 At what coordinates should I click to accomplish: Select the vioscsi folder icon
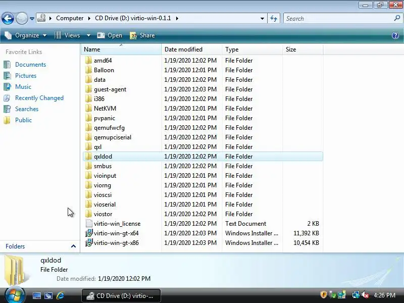pyautogui.click(x=88, y=195)
